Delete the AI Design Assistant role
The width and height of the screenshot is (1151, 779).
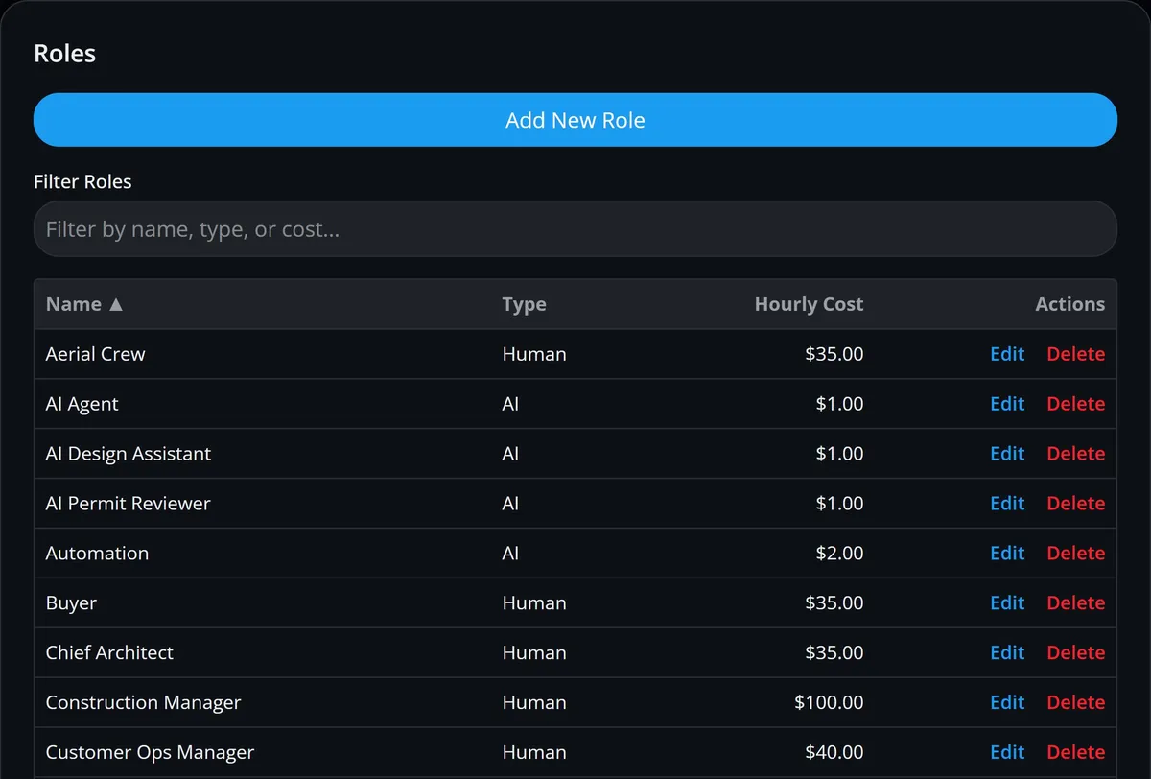pos(1076,454)
